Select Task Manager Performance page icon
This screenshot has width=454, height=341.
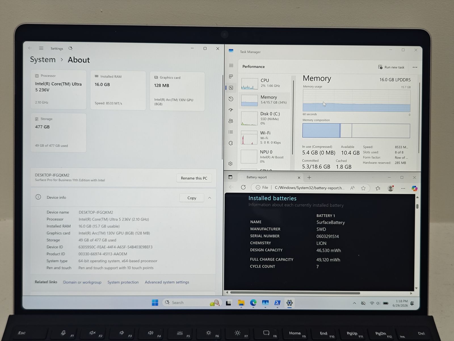click(231, 88)
